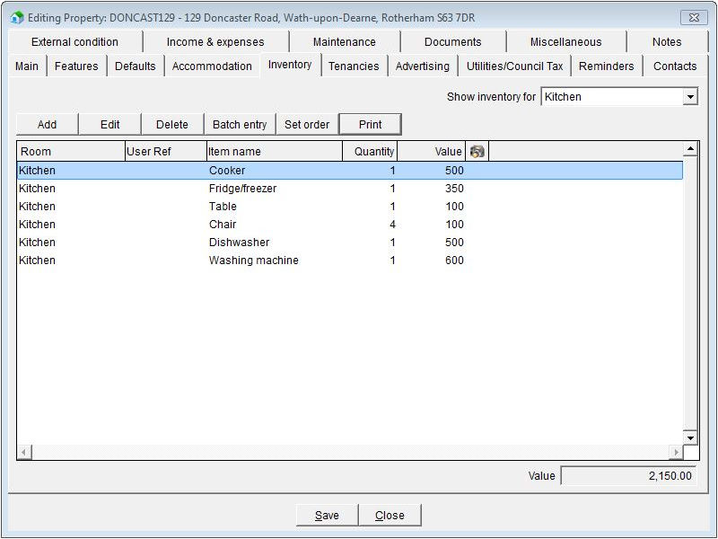This screenshot has width=718, height=539.
Task: Click the Set order button
Action: click(307, 124)
